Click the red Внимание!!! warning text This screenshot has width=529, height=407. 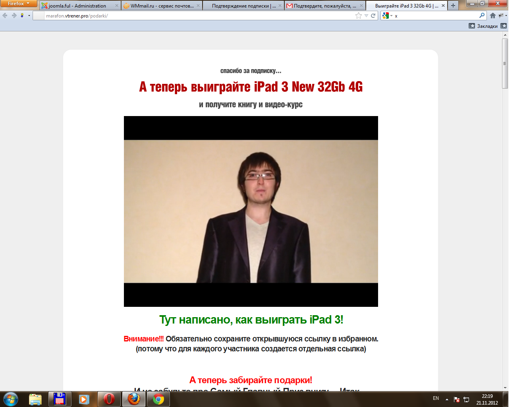click(x=143, y=339)
